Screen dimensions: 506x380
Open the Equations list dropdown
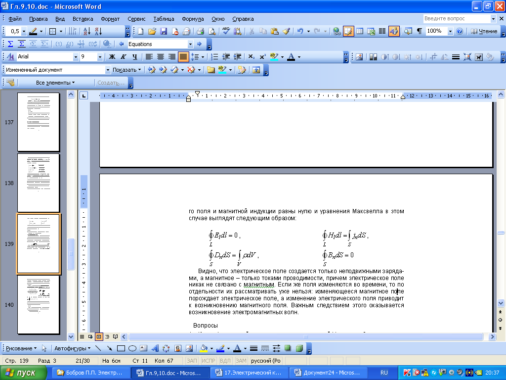coord(190,44)
